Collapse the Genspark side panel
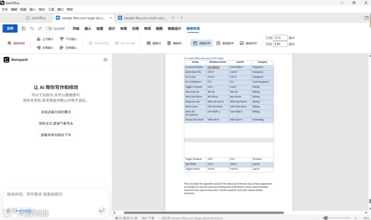Screen dimensions: 371x220 (106, 60)
